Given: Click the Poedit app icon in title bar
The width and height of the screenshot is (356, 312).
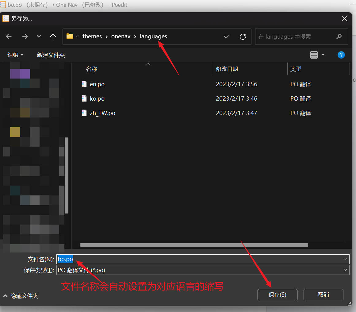Looking at the screenshot, I should [x=3, y=5].
